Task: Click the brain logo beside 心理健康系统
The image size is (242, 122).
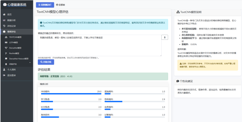Action: 5,4
